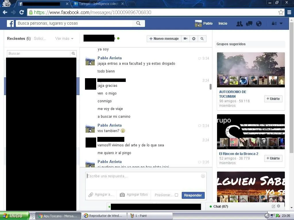Search within conversation magnifier icon
The width and height of the screenshot is (294, 220).
click(202, 39)
